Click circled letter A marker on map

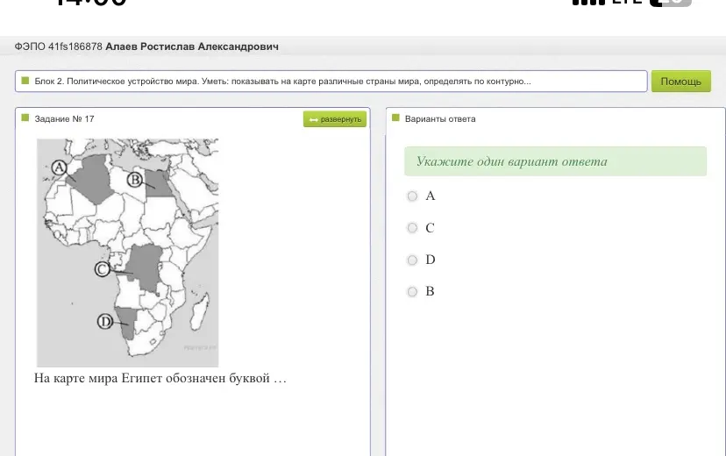pos(59,167)
